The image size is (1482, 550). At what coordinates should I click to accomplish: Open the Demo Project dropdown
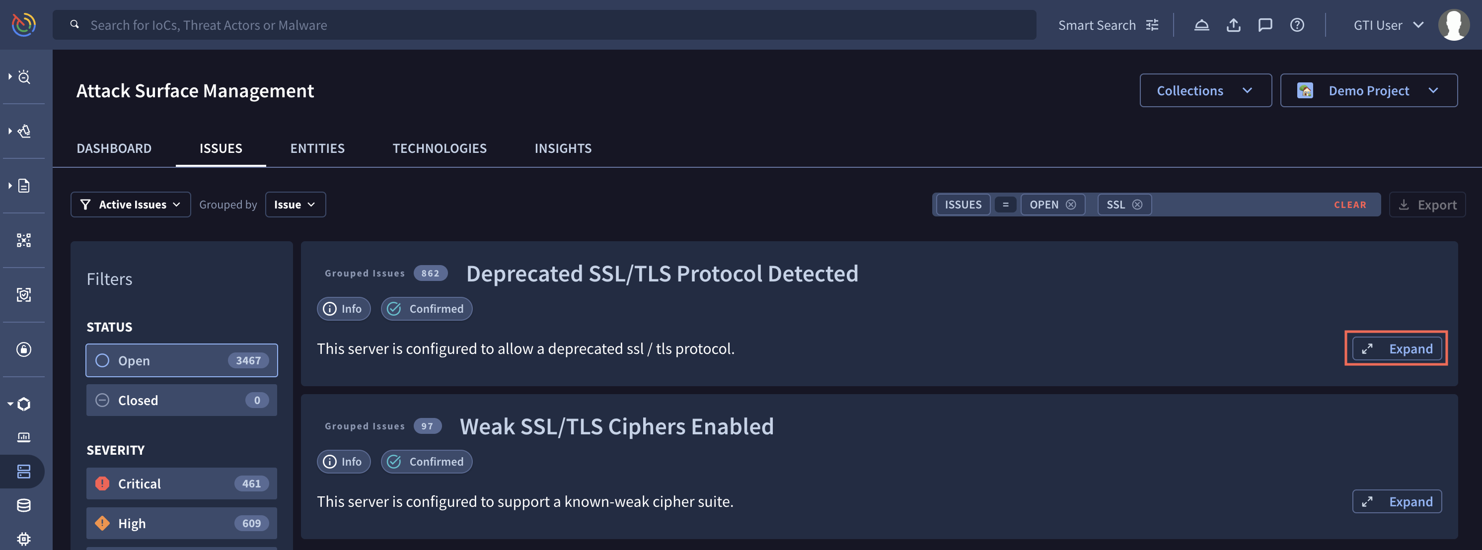[1369, 91]
